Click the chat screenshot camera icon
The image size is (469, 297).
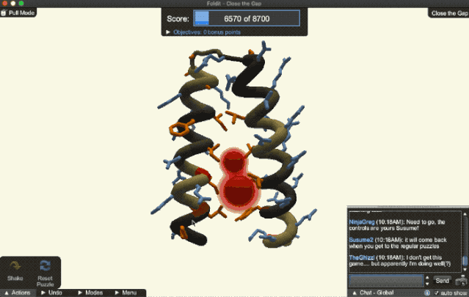tap(461, 281)
